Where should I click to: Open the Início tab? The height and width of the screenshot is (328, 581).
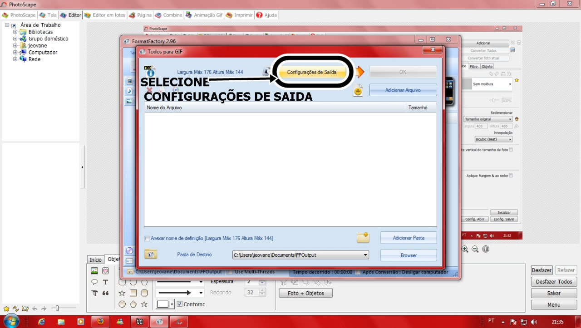click(95, 260)
